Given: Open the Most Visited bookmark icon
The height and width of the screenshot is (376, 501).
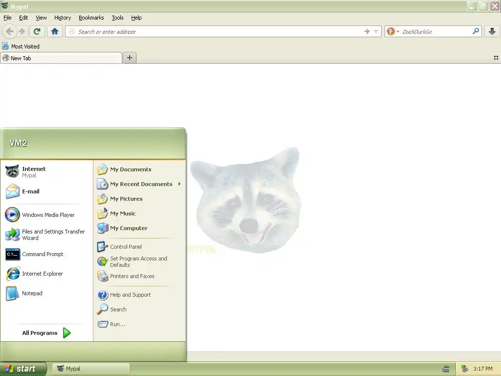Looking at the screenshot, I should pos(5,47).
